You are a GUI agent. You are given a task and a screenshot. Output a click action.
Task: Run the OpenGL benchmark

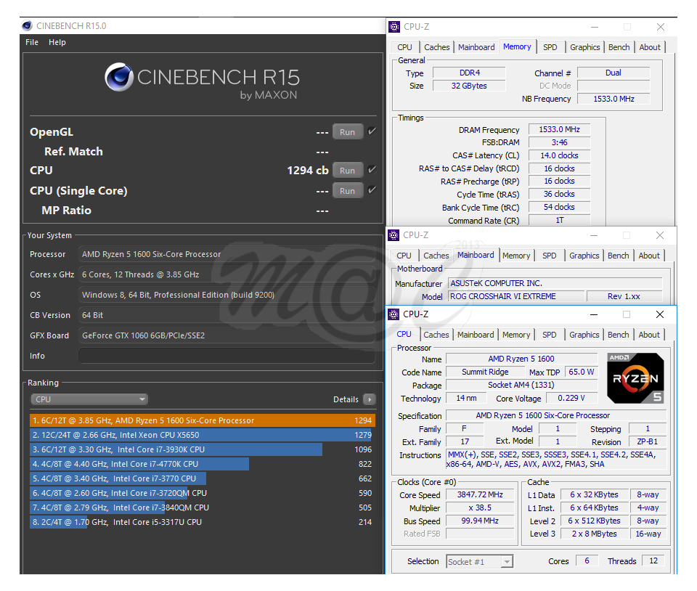point(347,132)
